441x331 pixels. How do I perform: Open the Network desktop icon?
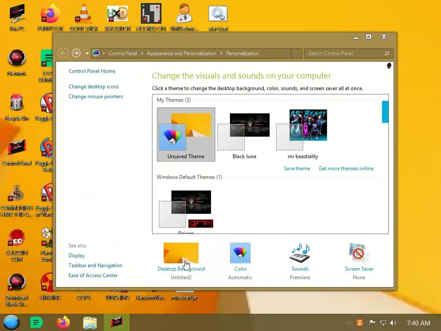point(17,62)
